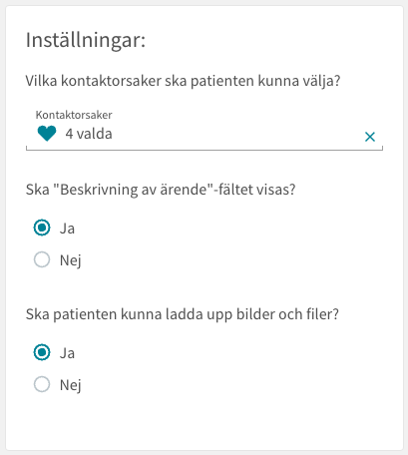
Task: Select Ja radio for Beskrivning av ärende
Action: pos(42,227)
